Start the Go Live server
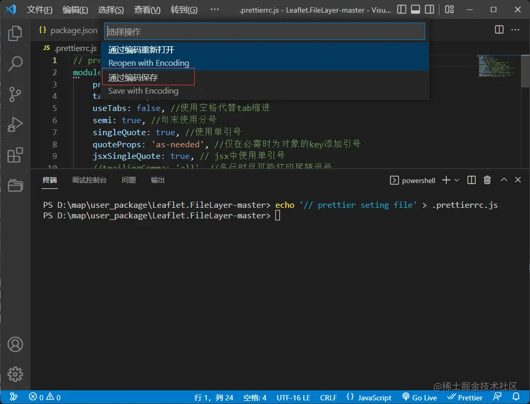 coord(419,398)
